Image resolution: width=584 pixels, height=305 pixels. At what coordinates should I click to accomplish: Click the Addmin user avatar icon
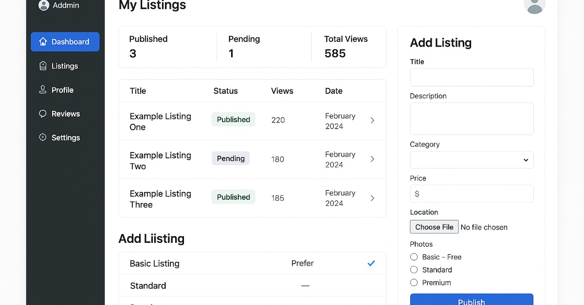(44, 5)
